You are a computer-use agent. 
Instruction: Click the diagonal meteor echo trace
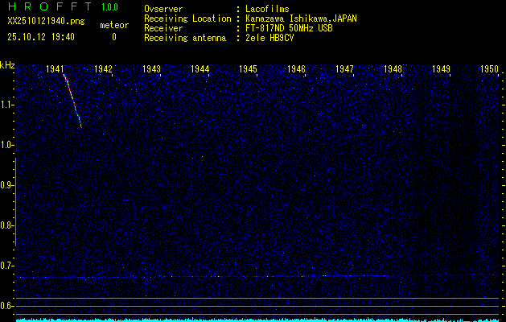coord(72,100)
